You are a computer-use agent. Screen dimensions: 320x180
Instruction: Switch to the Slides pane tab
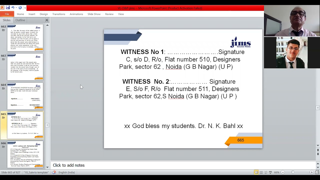click(x=7, y=20)
